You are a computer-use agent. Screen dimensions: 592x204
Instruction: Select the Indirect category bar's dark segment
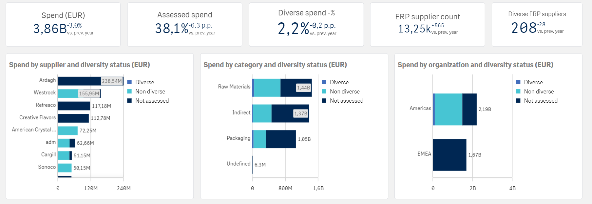(x=282, y=113)
